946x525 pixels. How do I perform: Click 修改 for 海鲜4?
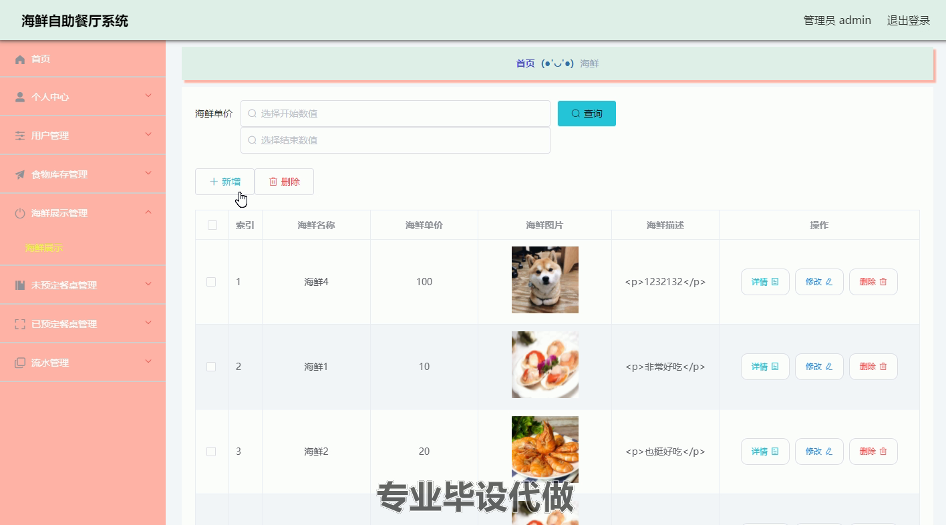819,282
